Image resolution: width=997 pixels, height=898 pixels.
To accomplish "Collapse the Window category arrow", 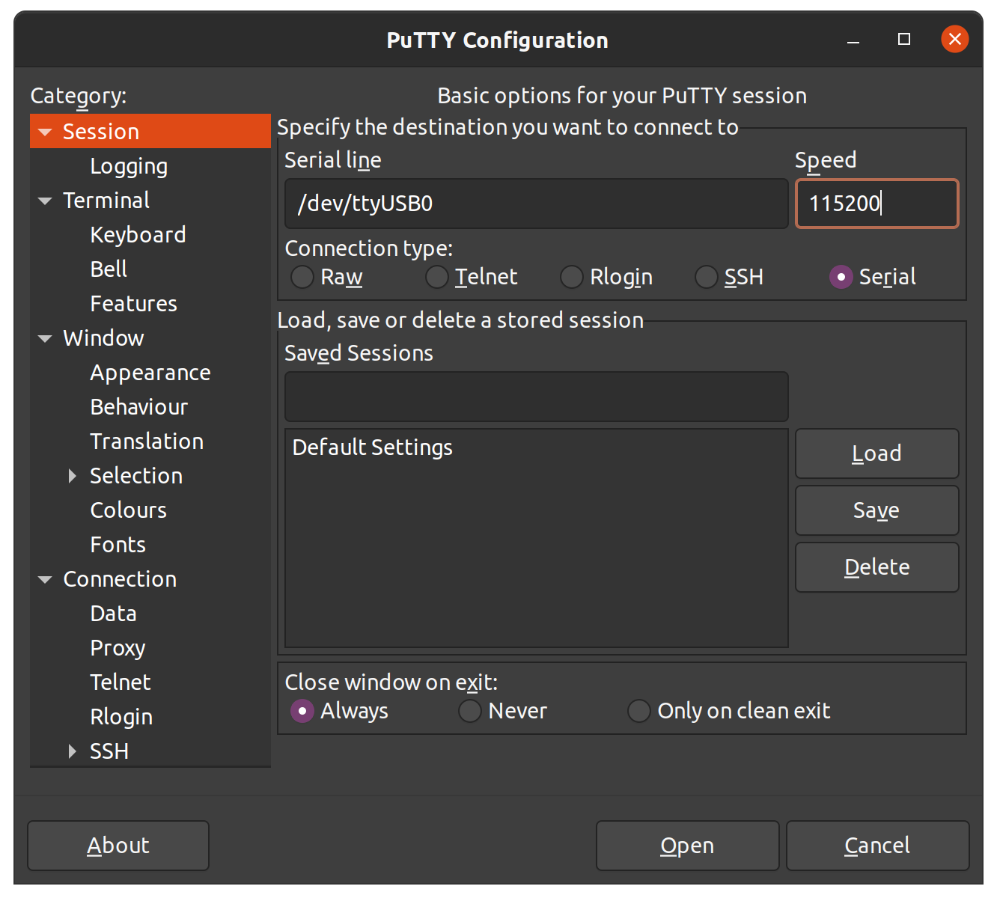I will [x=45, y=338].
